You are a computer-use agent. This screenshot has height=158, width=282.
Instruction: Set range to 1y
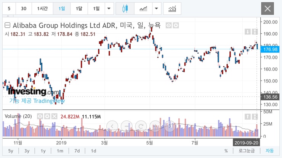(43, 151)
